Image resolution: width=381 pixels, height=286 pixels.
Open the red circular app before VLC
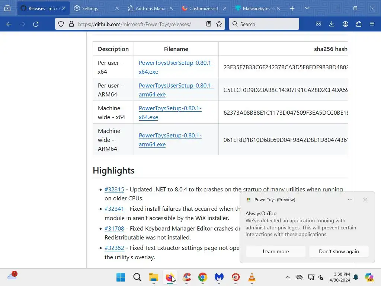tap(236, 277)
